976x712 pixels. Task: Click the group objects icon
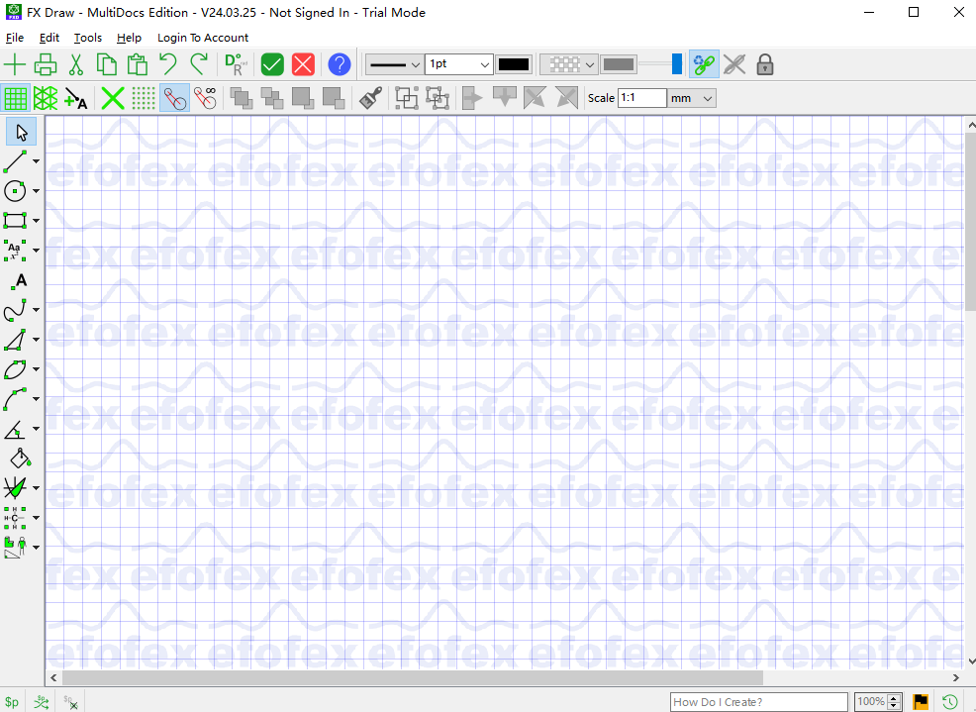(x=407, y=98)
